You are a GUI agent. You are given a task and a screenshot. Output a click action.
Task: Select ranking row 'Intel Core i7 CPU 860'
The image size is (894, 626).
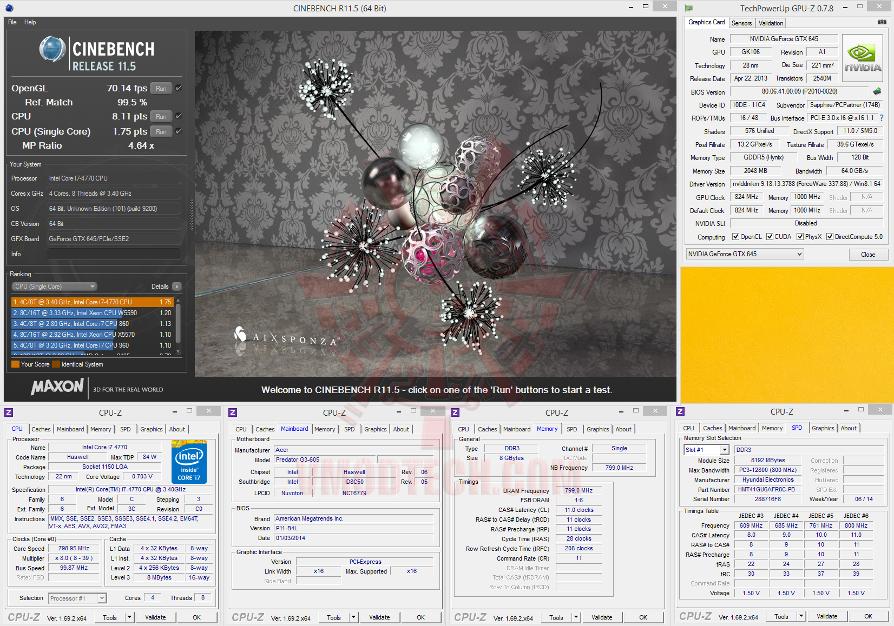pyautogui.click(x=92, y=324)
